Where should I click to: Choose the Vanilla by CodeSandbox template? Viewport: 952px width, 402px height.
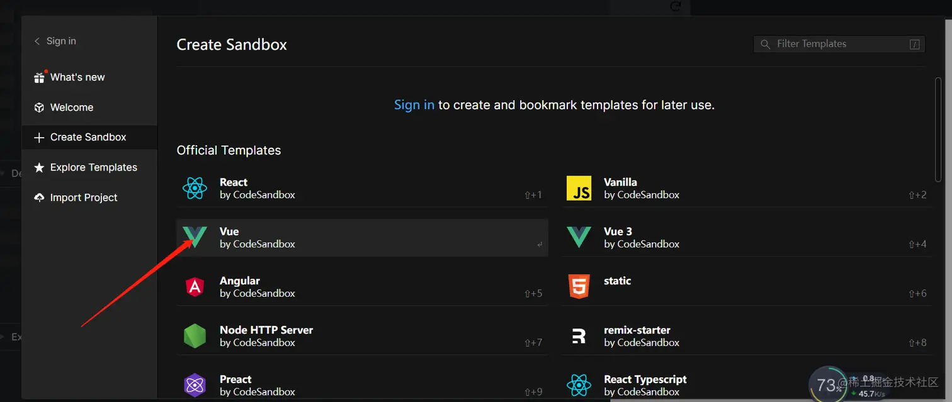(x=746, y=188)
